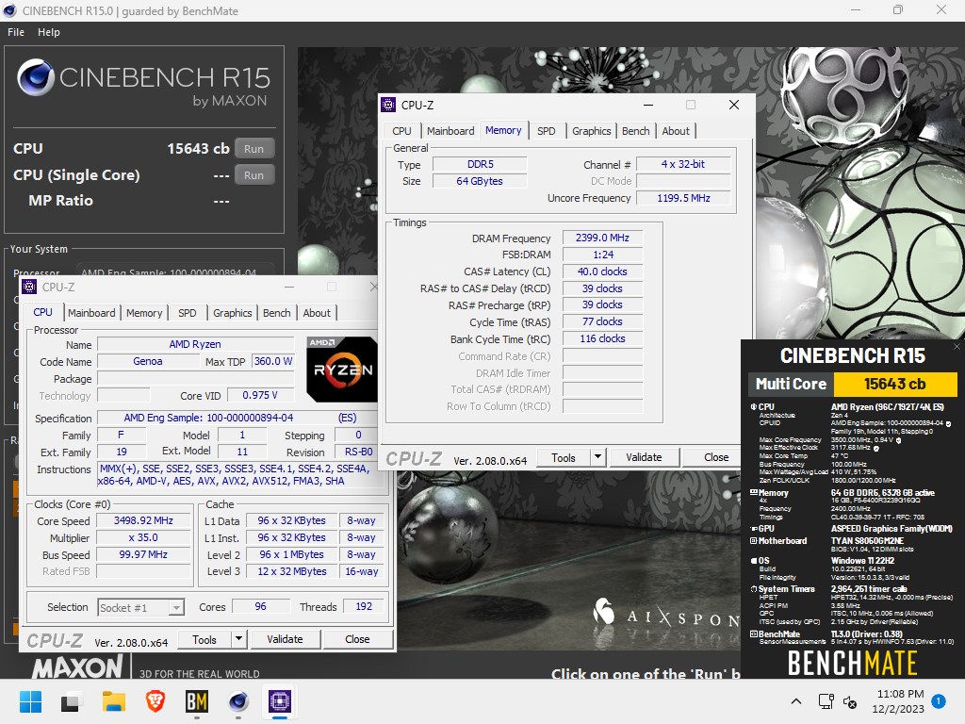
Task: Click Tools button in lower CPU-Z window
Action: pos(204,640)
